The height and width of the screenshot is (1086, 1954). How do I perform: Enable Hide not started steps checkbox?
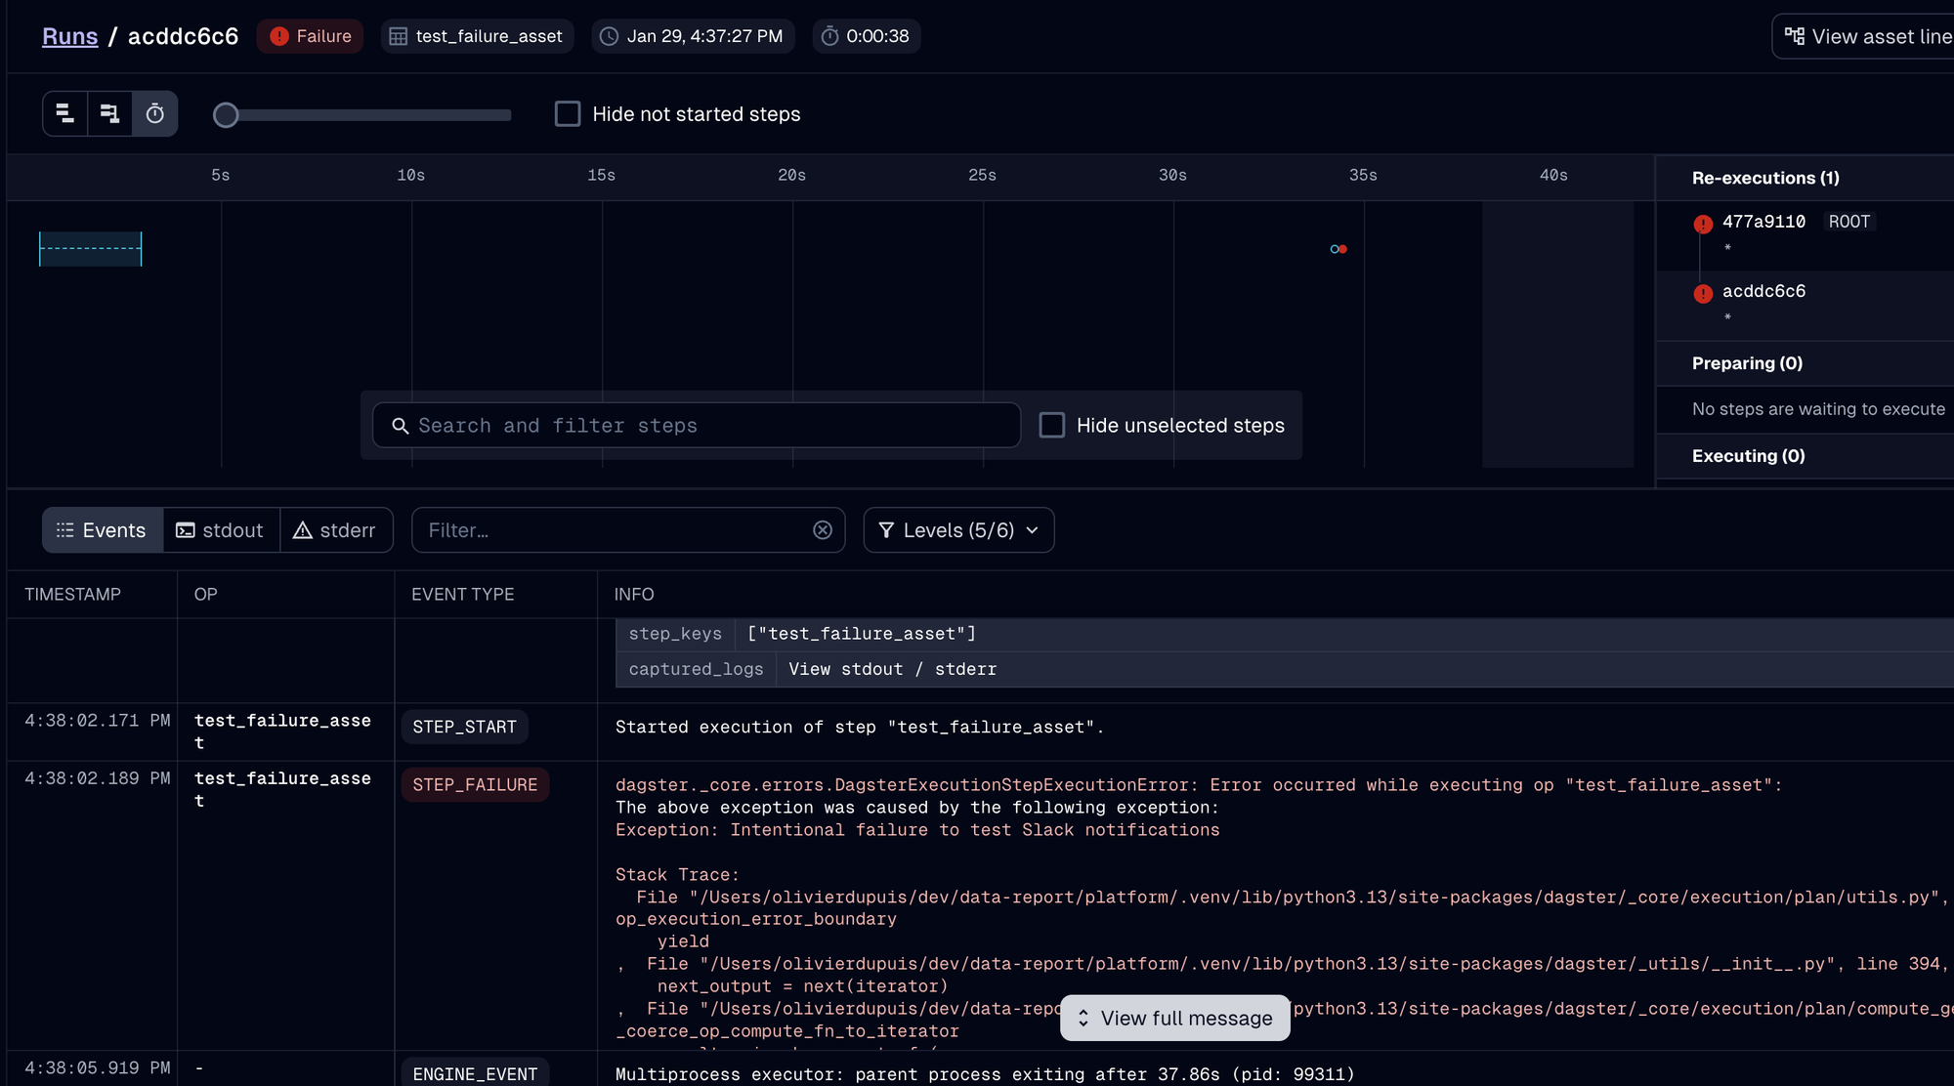point(568,114)
